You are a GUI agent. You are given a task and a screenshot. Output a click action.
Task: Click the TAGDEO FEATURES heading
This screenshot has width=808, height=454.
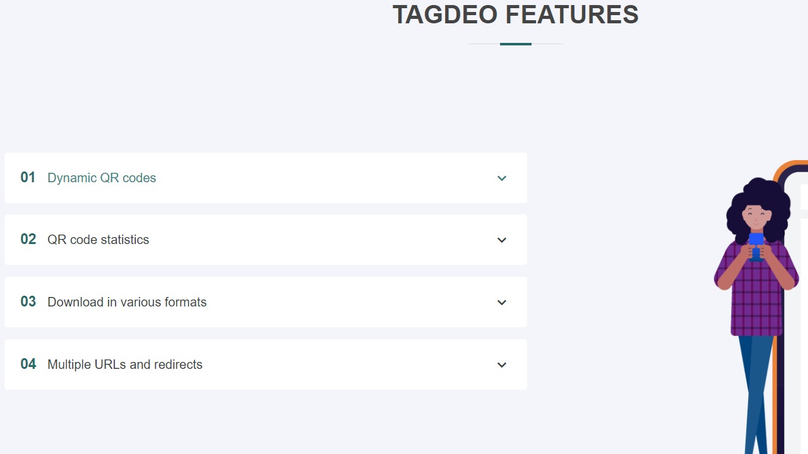pos(515,15)
